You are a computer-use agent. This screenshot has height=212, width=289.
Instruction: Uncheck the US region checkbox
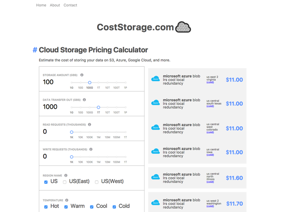pos(46,182)
